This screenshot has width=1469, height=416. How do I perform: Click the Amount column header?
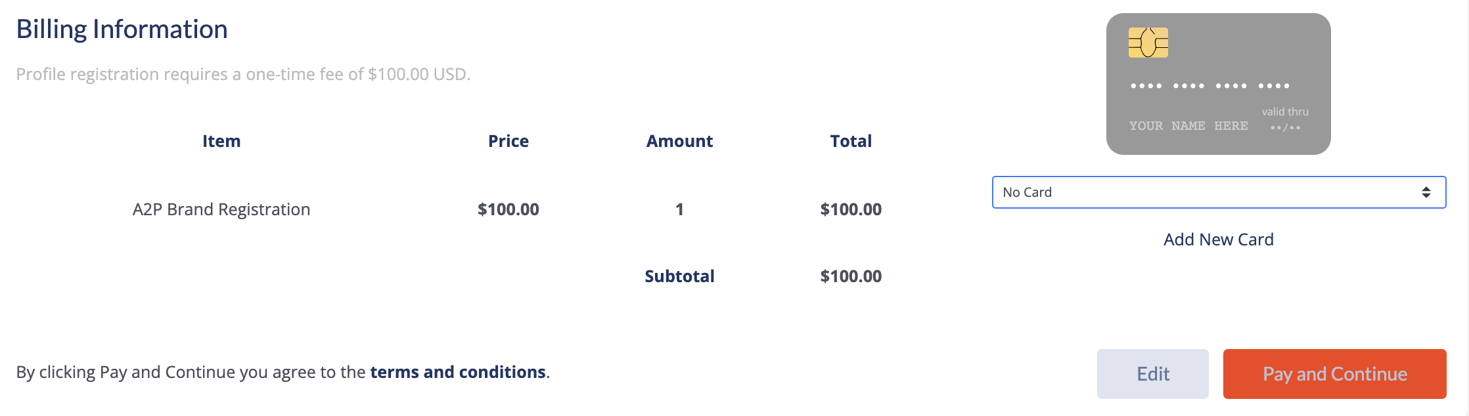click(679, 141)
